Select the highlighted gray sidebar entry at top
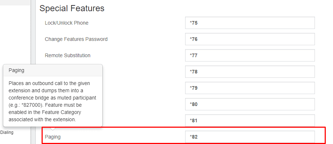 click(15, 3)
